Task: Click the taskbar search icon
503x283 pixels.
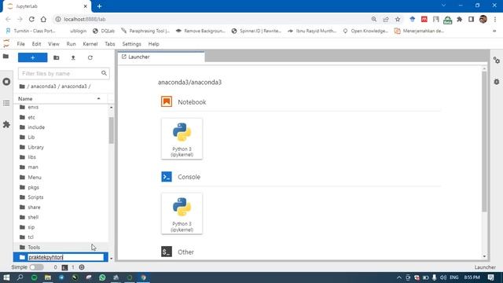Action: click(x=20, y=277)
